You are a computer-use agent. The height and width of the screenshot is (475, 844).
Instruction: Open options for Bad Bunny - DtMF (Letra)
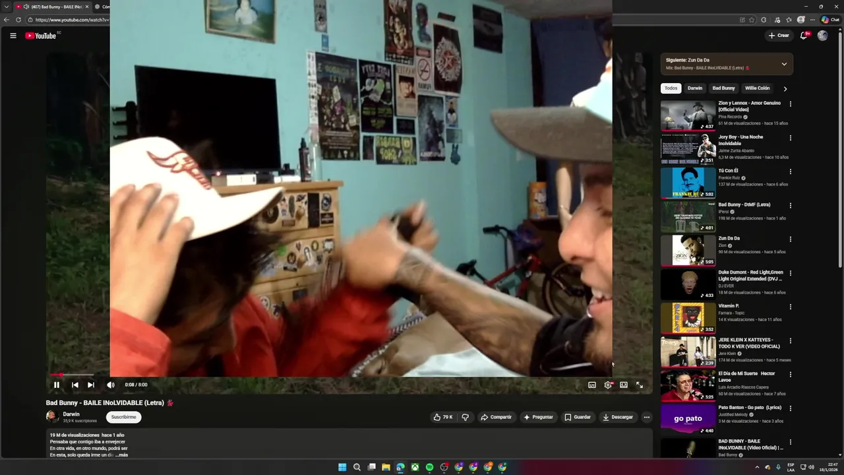[x=791, y=206]
